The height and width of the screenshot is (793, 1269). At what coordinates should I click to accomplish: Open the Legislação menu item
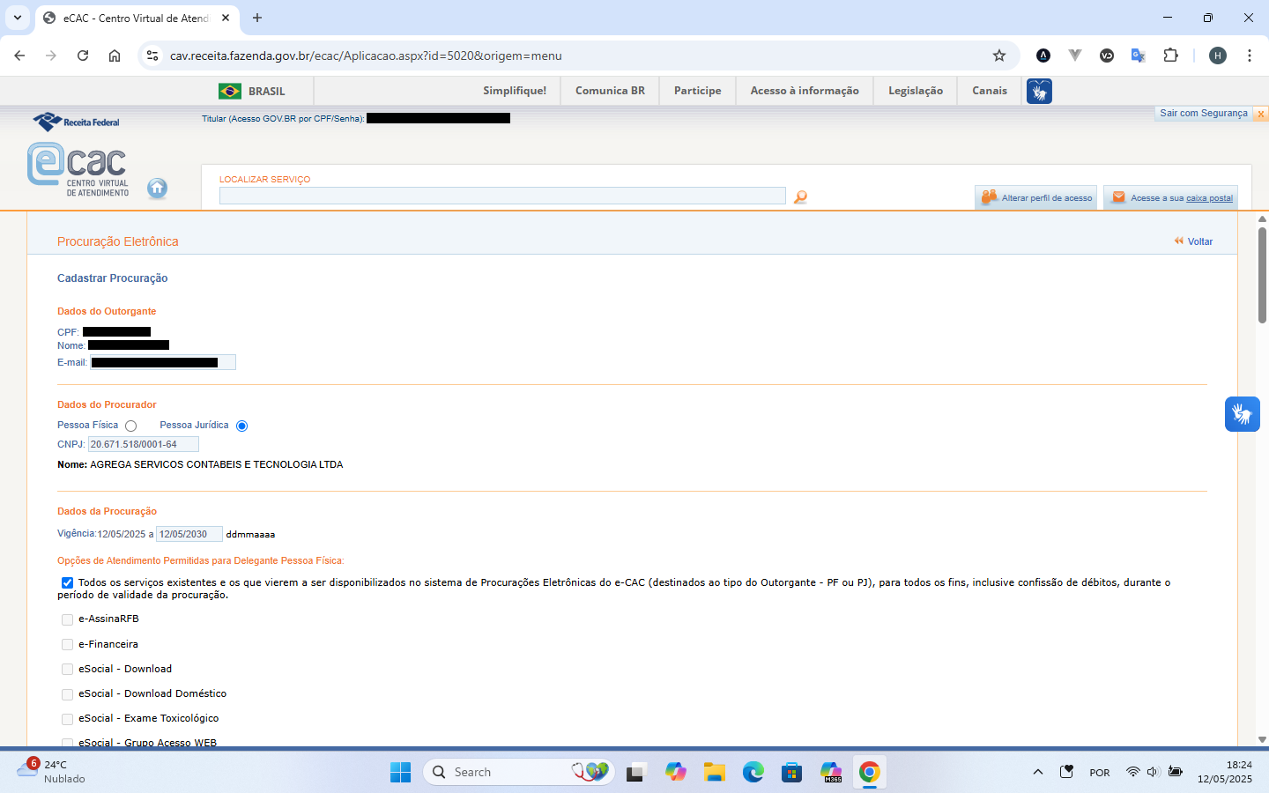coord(915,91)
